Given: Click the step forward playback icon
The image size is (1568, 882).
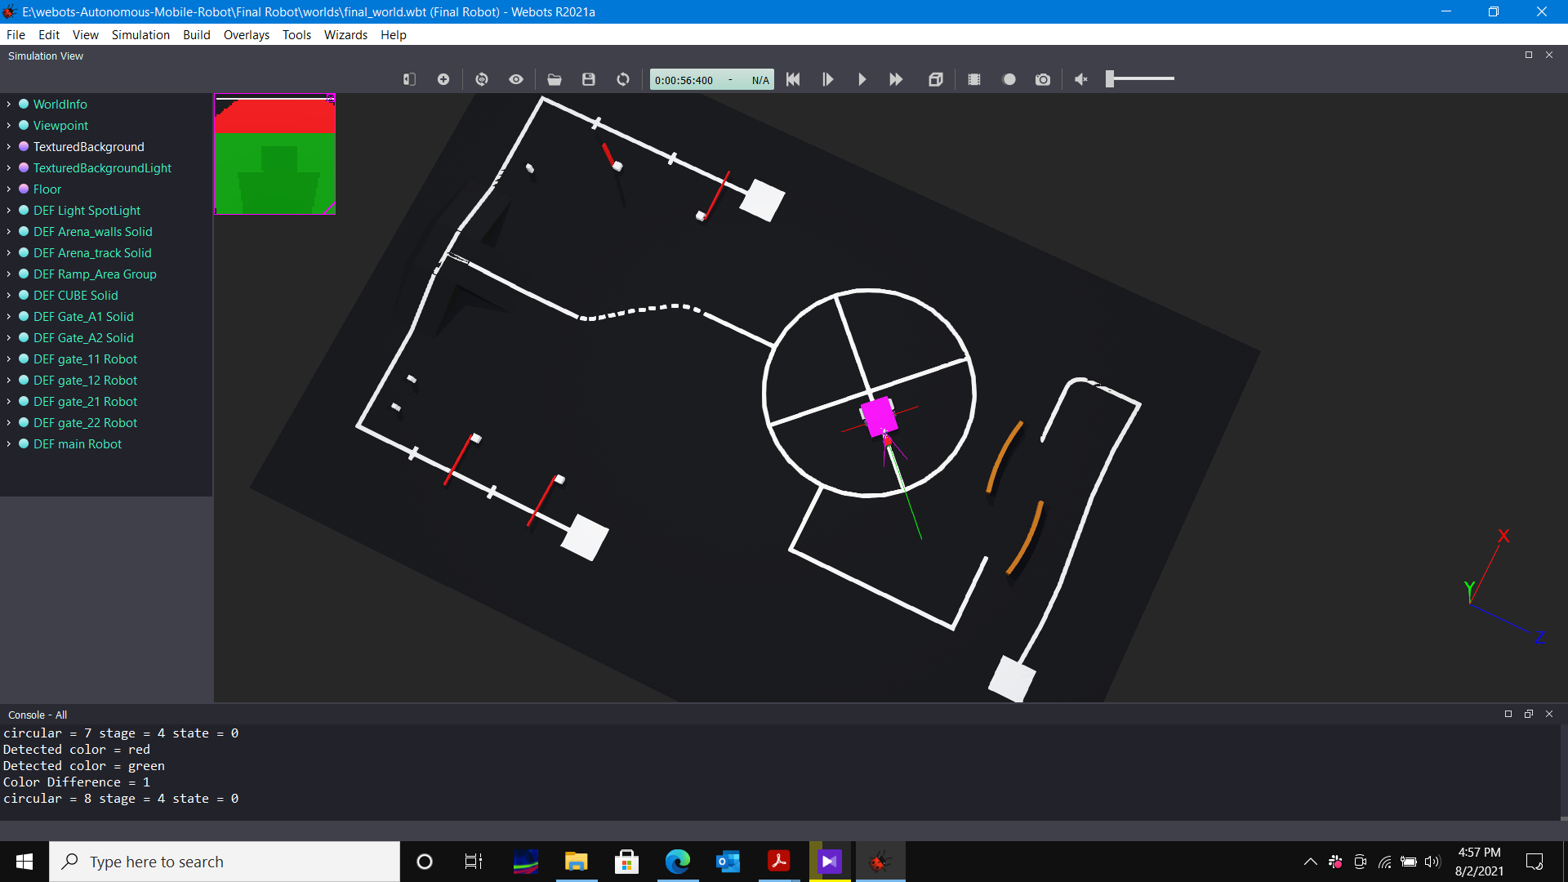Looking at the screenshot, I should (828, 78).
